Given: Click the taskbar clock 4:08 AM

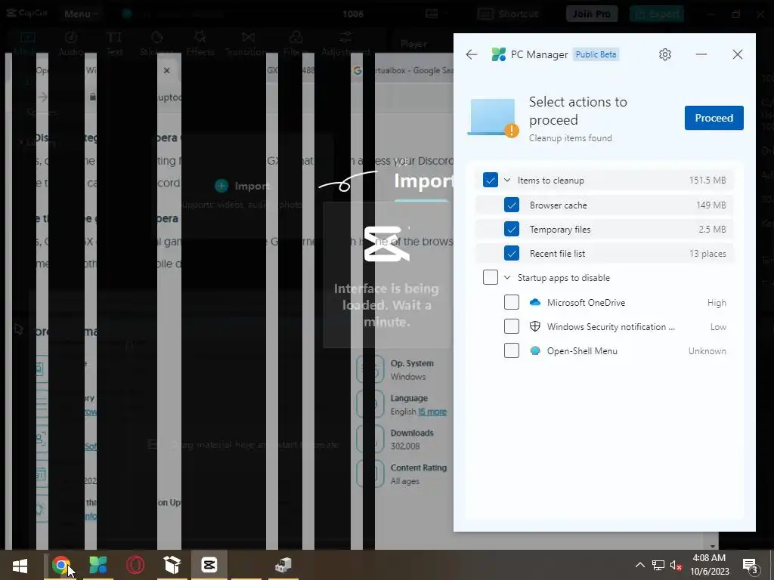Looking at the screenshot, I should (709, 558).
